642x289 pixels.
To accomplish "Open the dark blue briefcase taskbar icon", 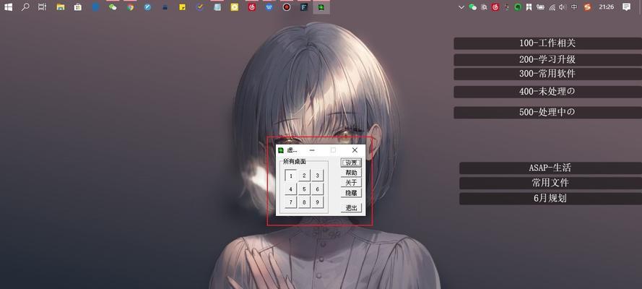I will click(x=165, y=7).
